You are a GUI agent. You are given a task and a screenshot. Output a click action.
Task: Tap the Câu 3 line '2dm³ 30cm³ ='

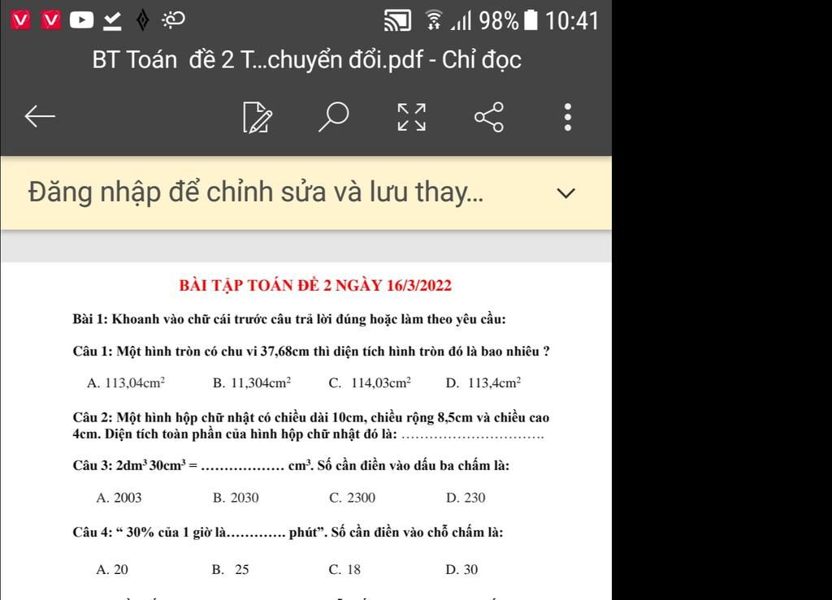click(x=291, y=465)
